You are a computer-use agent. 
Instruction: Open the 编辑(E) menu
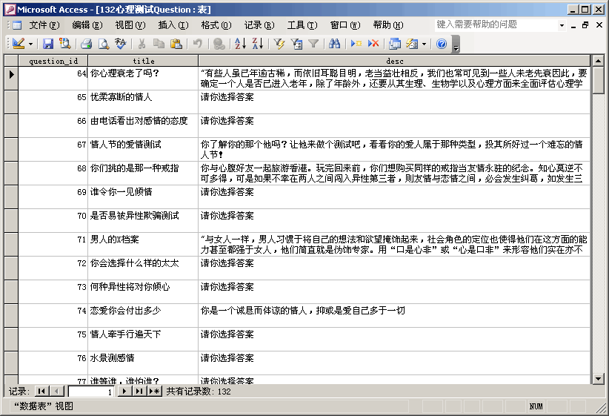(x=87, y=25)
